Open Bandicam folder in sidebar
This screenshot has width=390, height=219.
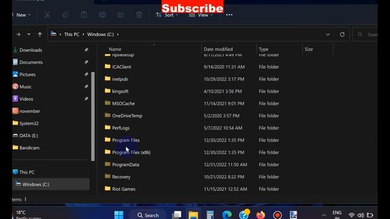(x=29, y=148)
